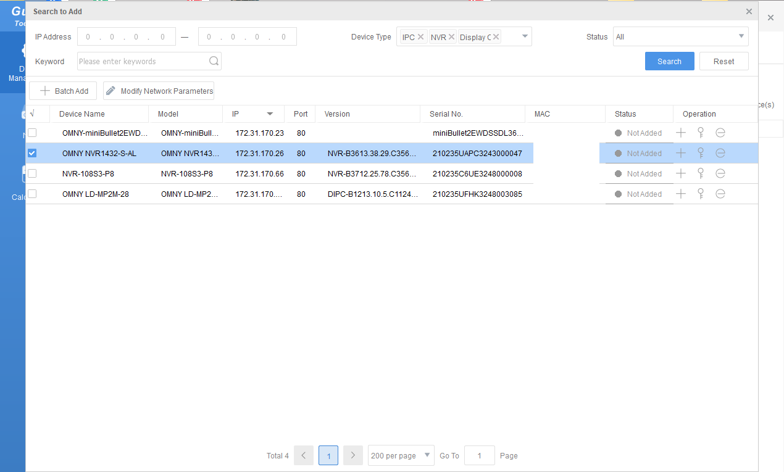Click the key icon for OMNY NVR1432-S-AL row
Viewport: 784px width, 472px height.
[x=701, y=153]
